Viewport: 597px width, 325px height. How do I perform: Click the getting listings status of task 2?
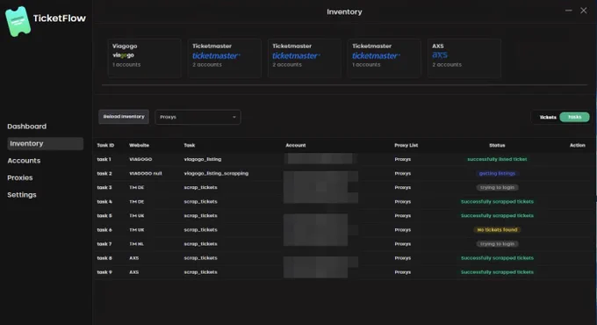coord(497,173)
